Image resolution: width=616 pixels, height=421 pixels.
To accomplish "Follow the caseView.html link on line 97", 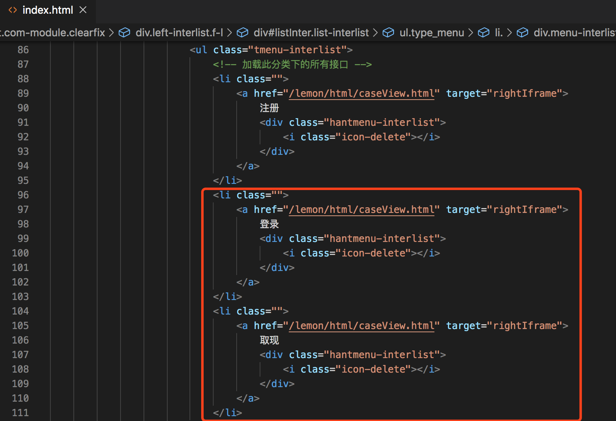I will (x=362, y=210).
